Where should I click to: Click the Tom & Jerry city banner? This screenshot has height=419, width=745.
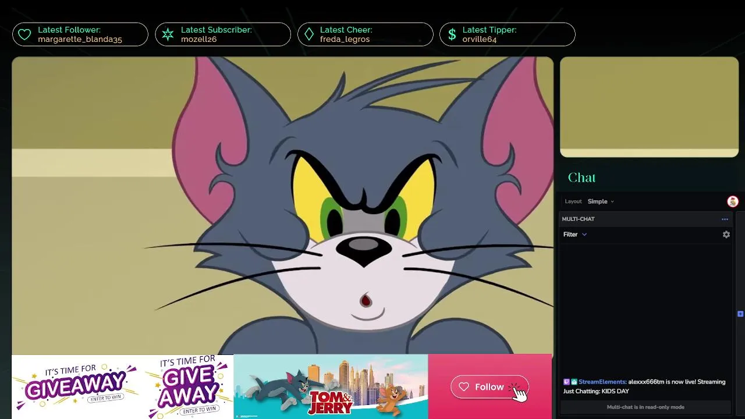331,386
